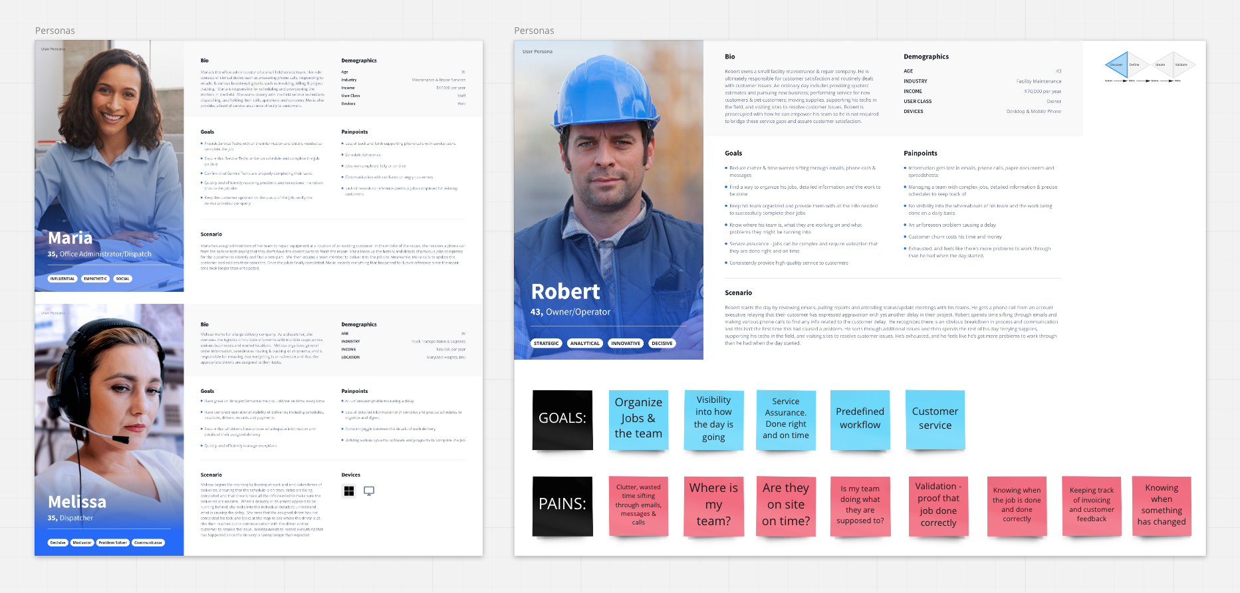The width and height of the screenshot is (1240, 593).
Task: Select the blue 'Organize Jobs & the team' note
Action: tap(638, 419)
